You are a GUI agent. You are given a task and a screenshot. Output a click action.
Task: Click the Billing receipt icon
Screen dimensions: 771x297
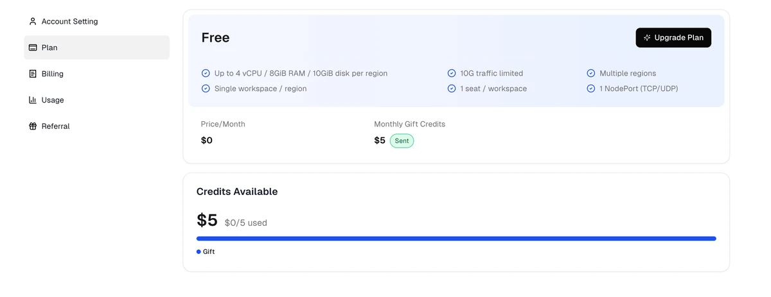point(33,74)
